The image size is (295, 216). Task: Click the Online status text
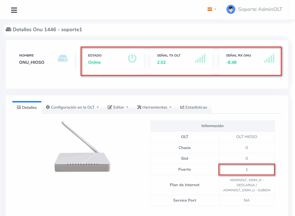94,62
